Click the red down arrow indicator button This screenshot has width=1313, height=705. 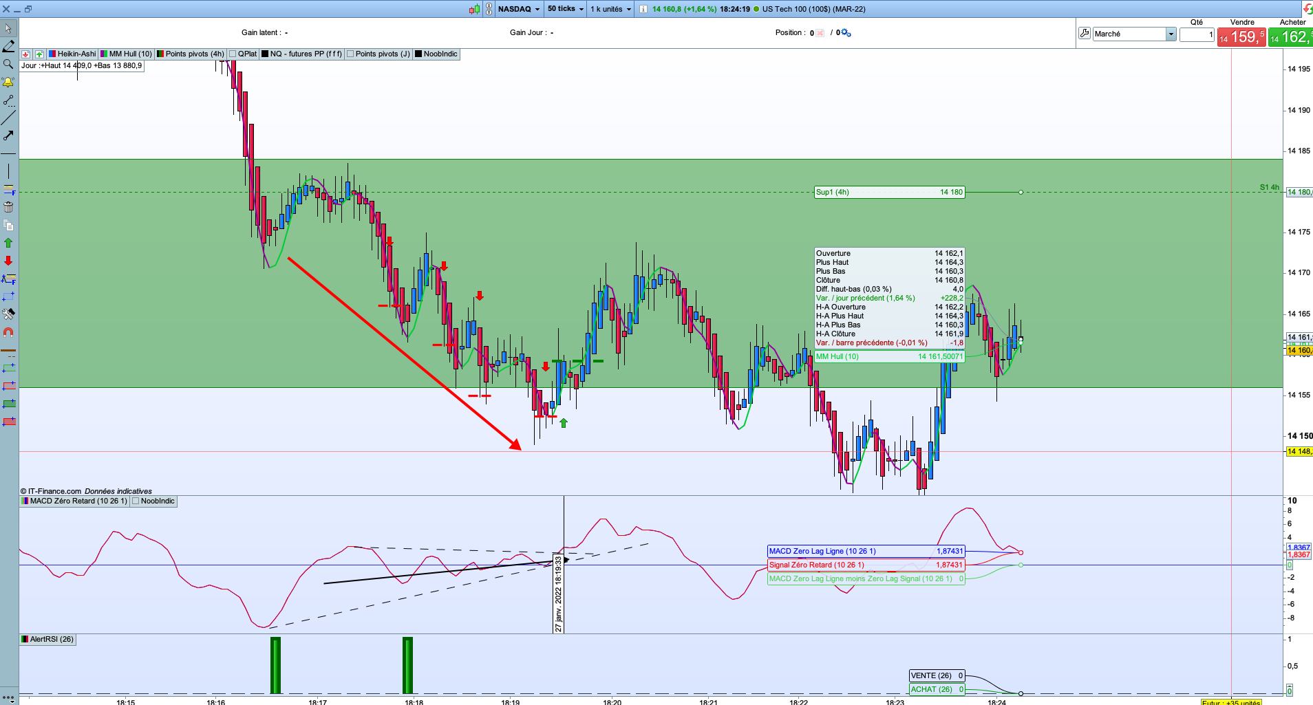tap(25, 54)
